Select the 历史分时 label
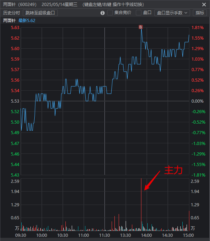 point(12,13)
